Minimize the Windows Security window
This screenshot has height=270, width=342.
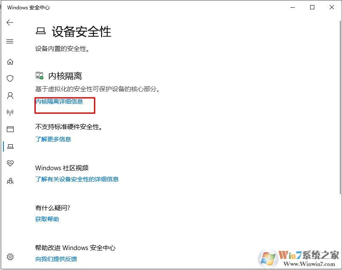coord(292,7)
